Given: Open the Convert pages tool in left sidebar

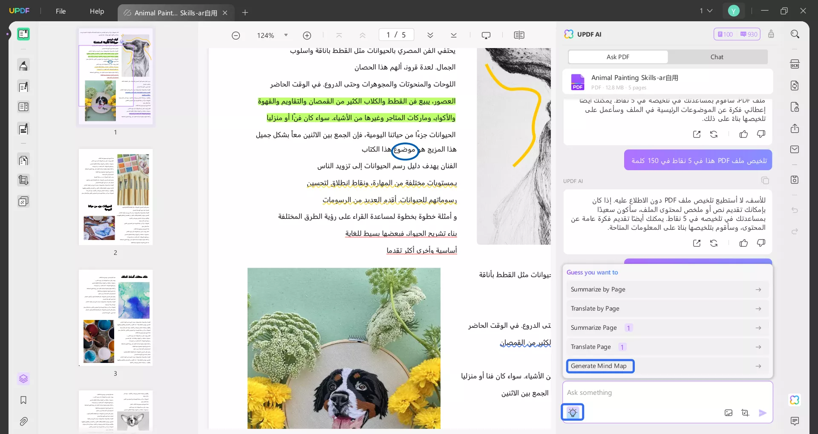Looking at the screenshot, I should (x=23, y=160).
